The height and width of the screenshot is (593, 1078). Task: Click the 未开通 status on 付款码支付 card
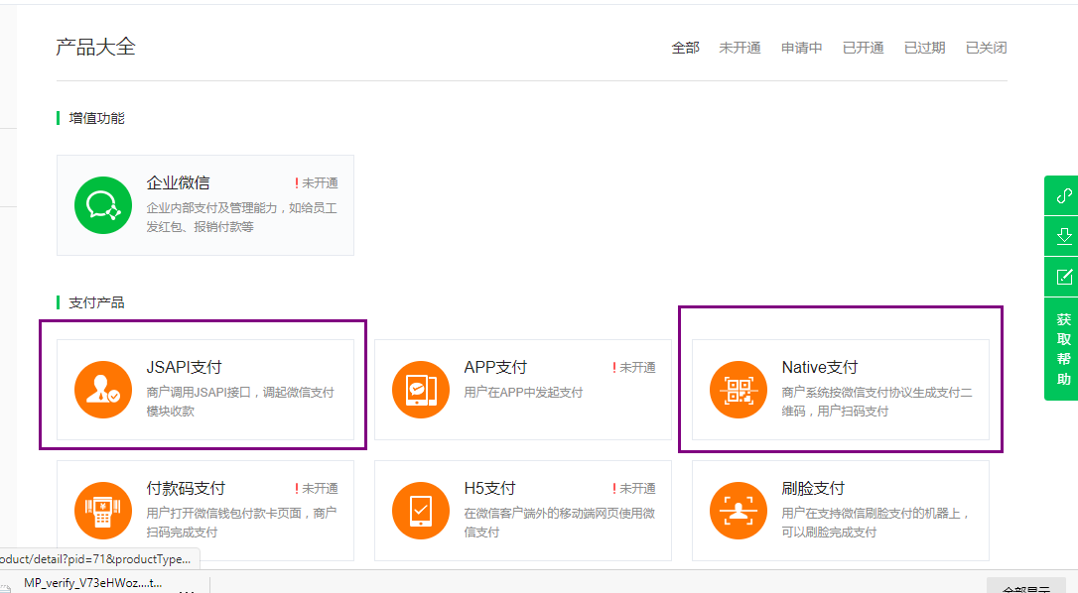click(x=317, y=489)
